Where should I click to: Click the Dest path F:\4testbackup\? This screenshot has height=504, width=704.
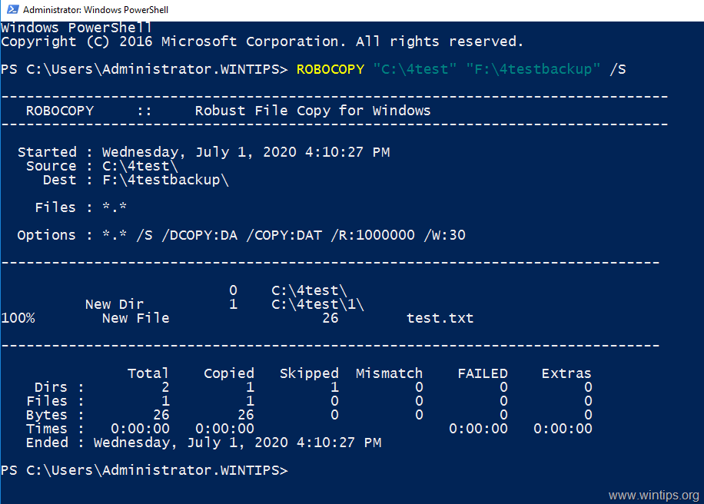(165, 180)
